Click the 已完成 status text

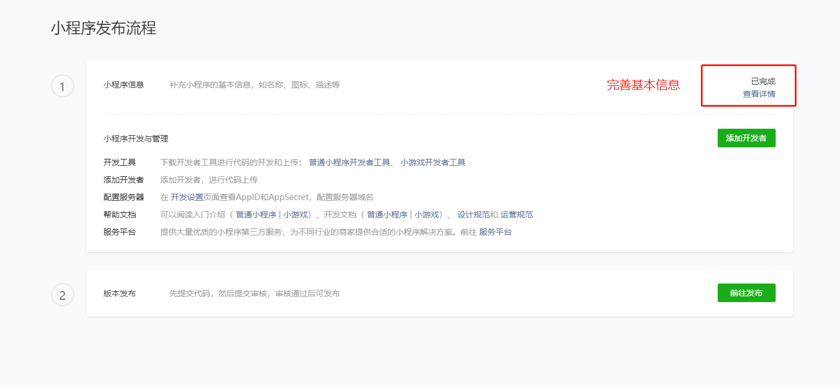click(x=763, y=81)
